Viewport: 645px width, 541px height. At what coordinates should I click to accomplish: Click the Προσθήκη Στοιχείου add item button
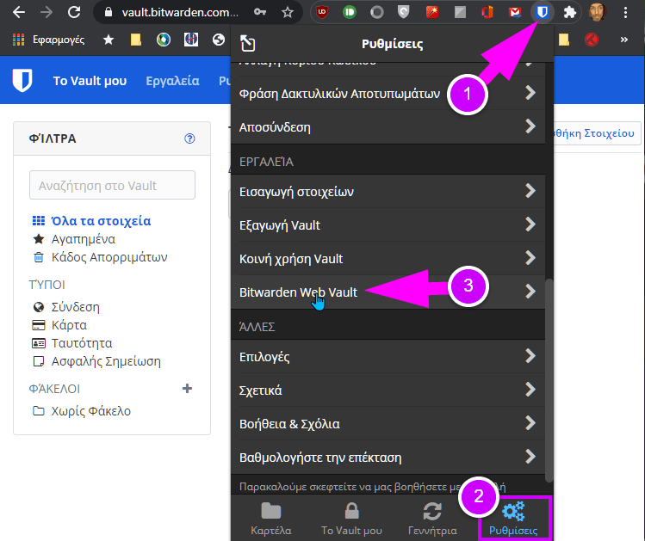[x=598, y=133]
